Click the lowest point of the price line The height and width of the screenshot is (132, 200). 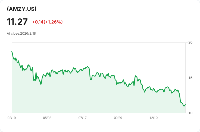tap(184, 106)
